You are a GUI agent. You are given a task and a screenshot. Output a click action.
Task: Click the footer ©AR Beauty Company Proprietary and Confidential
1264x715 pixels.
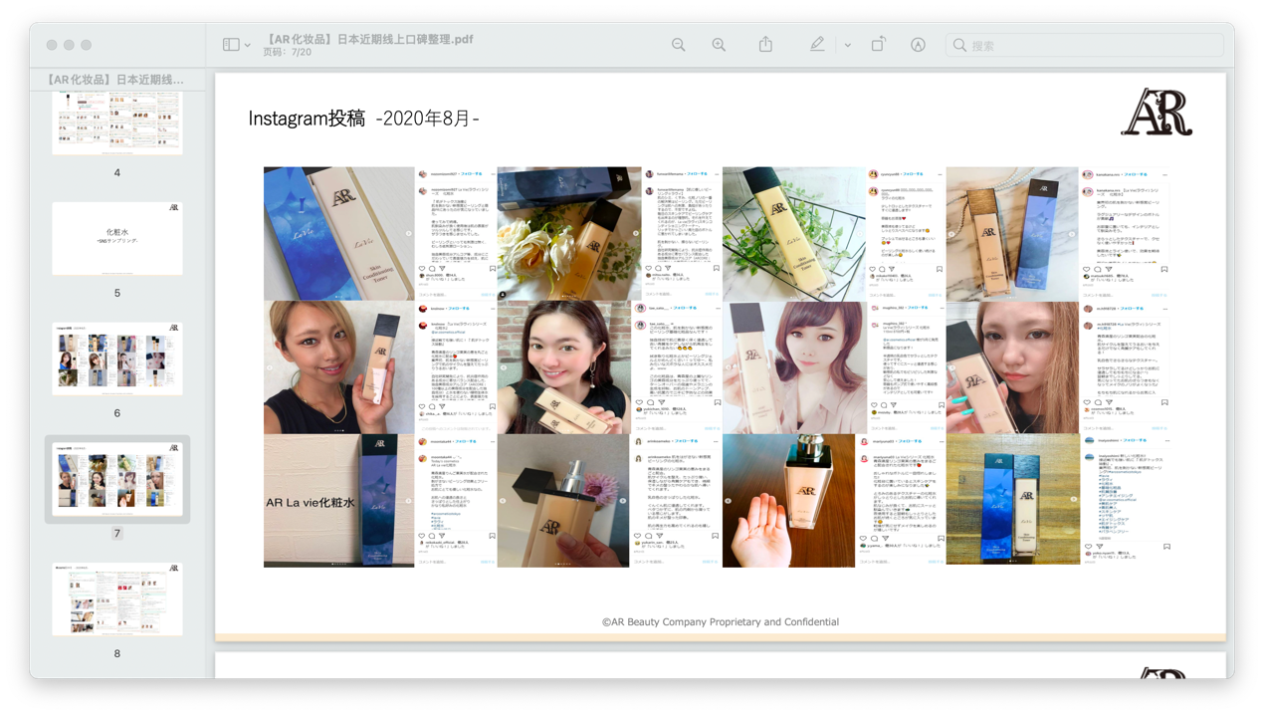point(721,621)
